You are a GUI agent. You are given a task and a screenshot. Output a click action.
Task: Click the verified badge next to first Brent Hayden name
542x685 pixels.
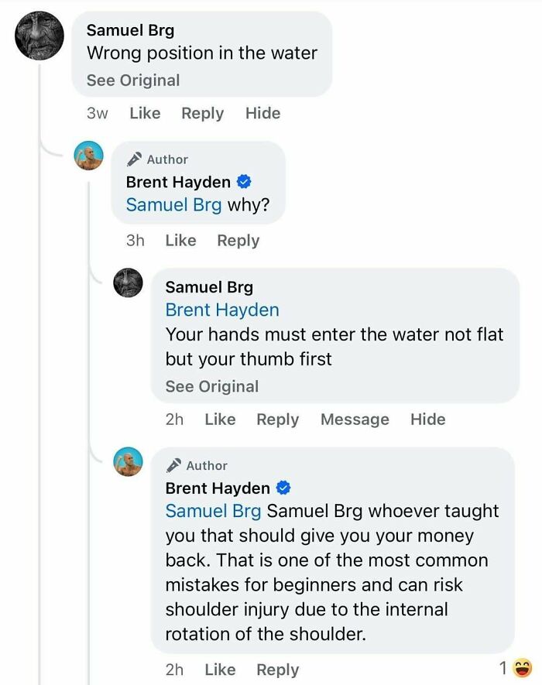(x=244, y=182)
